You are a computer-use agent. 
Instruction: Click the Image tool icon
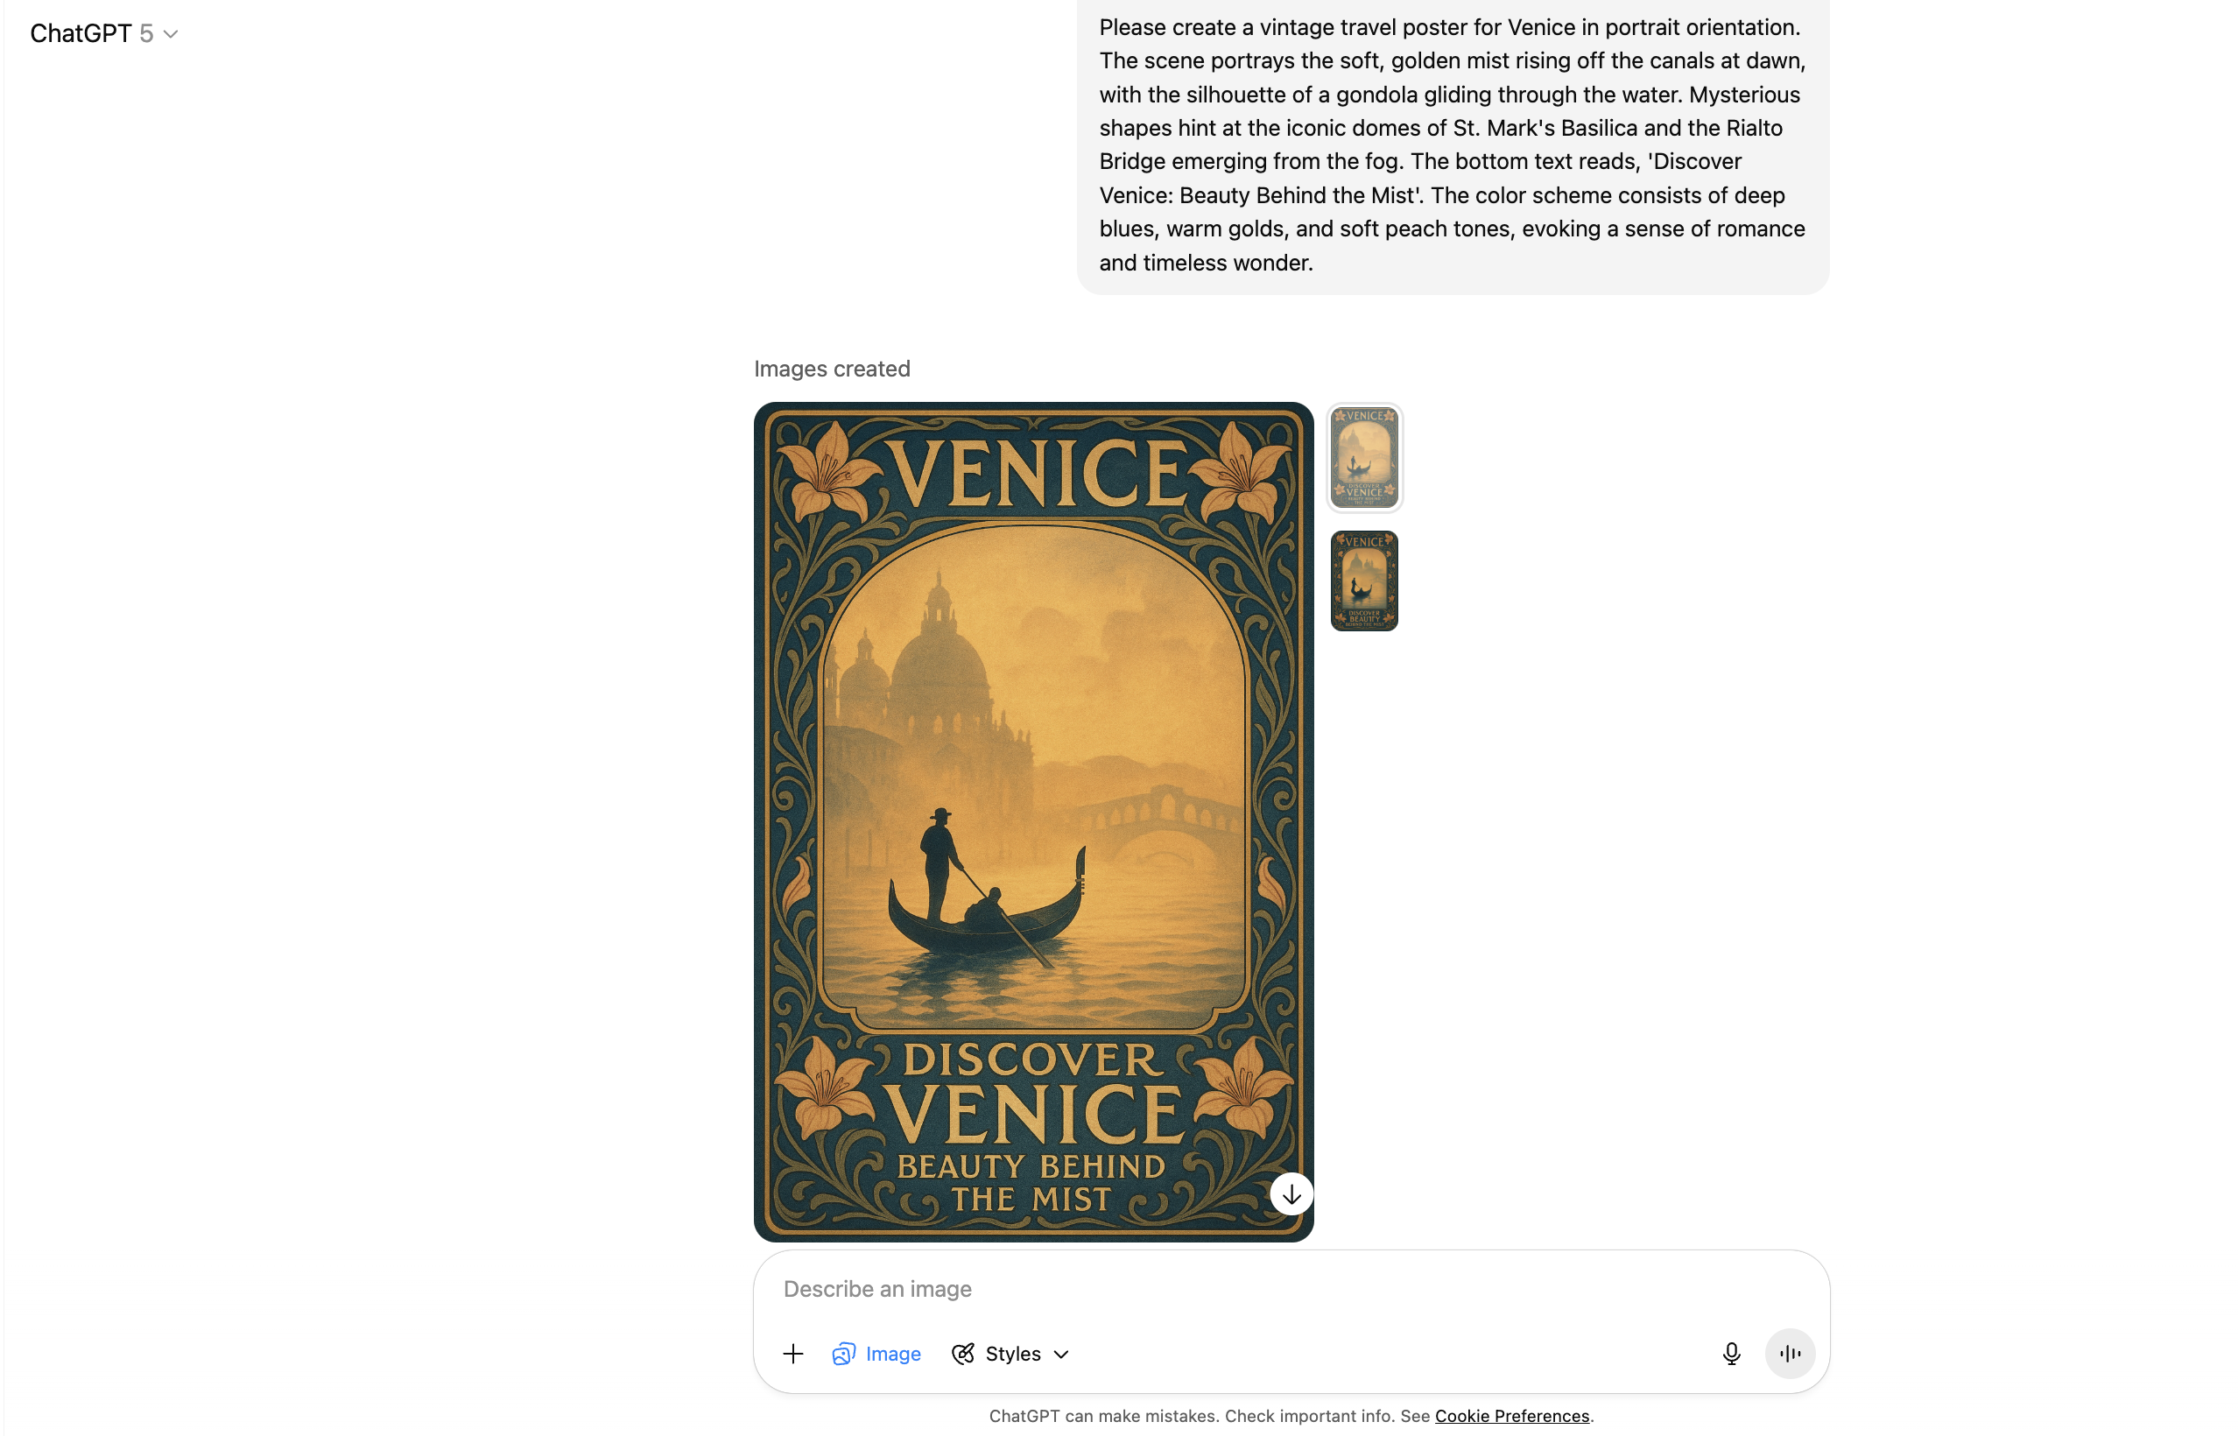[844, 1354]
